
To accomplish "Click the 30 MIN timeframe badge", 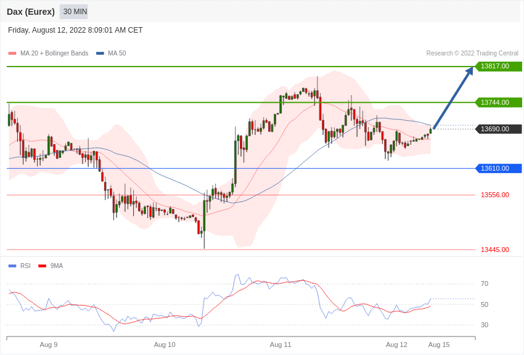I will pyautogui.click(x=74, y=12).
